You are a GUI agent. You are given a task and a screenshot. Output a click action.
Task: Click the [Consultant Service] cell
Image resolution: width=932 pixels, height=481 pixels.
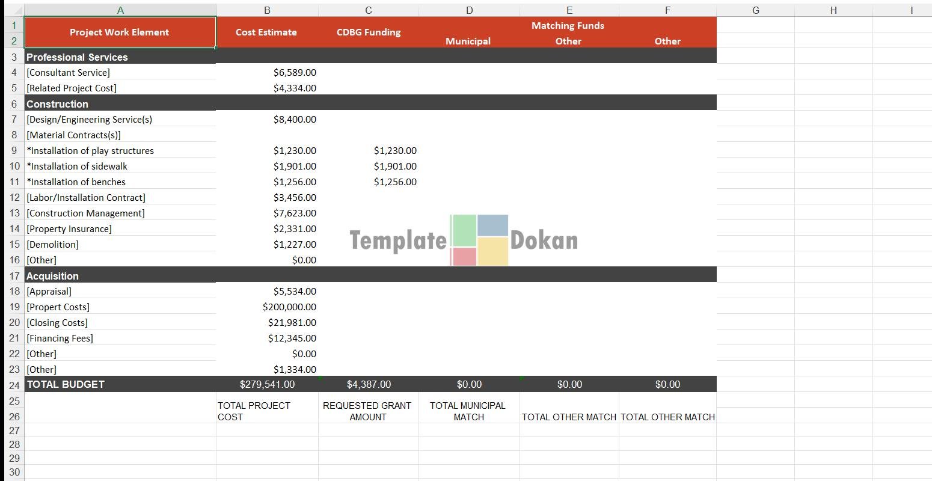point(69,72)
